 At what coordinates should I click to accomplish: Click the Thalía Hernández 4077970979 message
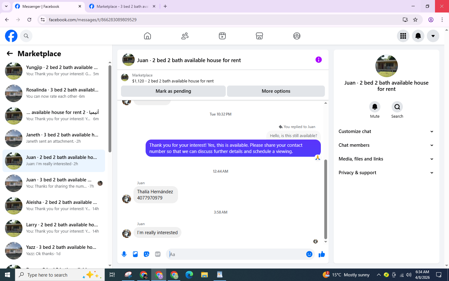click(156, 195)
